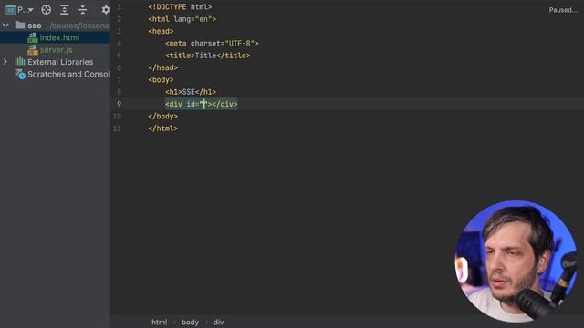Open the project panel settings gear
The width and height of the screenshot is (584, 328).
pos(106,10)
